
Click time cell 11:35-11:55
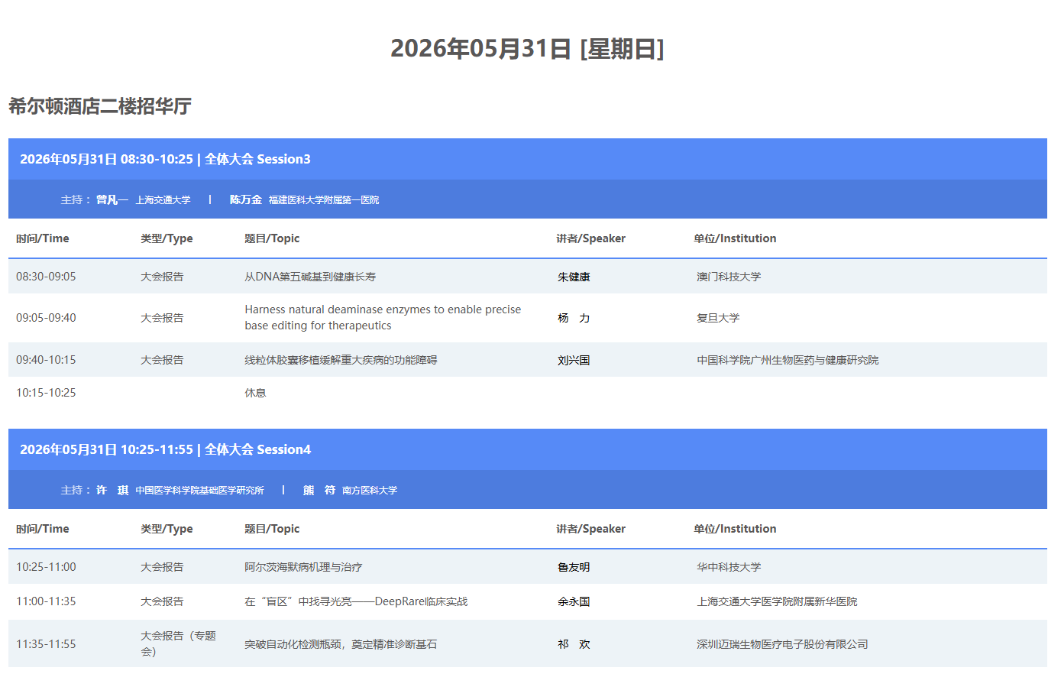[x=46, y=644]
